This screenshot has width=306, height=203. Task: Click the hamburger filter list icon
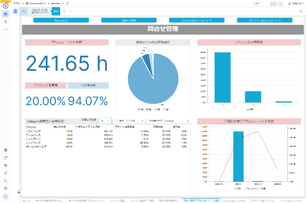(x=24, y=11)
